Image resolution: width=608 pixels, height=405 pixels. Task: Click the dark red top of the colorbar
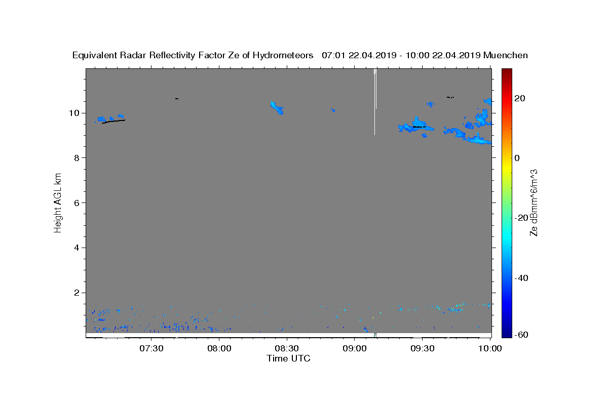[x=506, y=73]
